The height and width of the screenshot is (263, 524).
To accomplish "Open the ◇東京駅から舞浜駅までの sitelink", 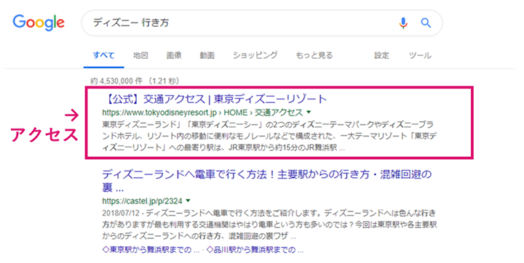I will click(x=151, y=250).
